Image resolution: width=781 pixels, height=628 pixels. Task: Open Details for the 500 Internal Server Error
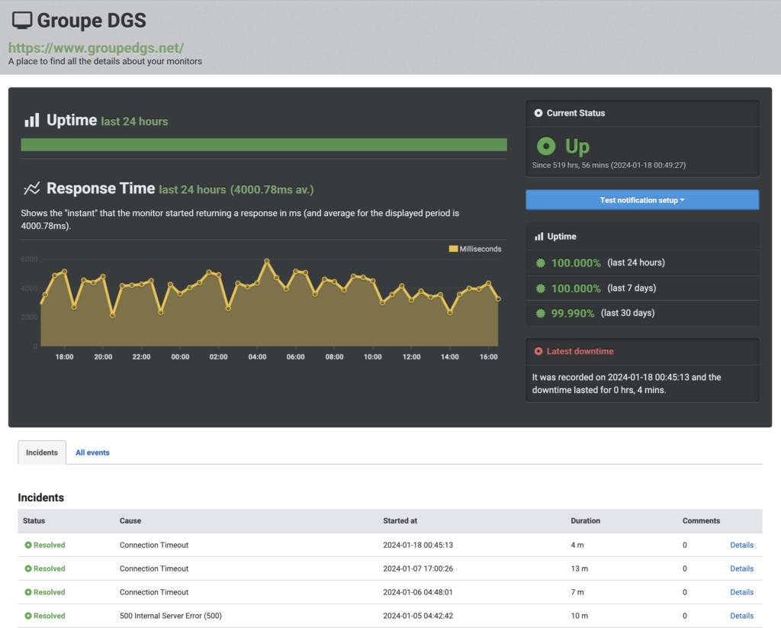click(741, 616)
